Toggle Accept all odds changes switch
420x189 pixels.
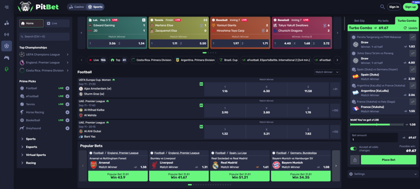point(354,148)
